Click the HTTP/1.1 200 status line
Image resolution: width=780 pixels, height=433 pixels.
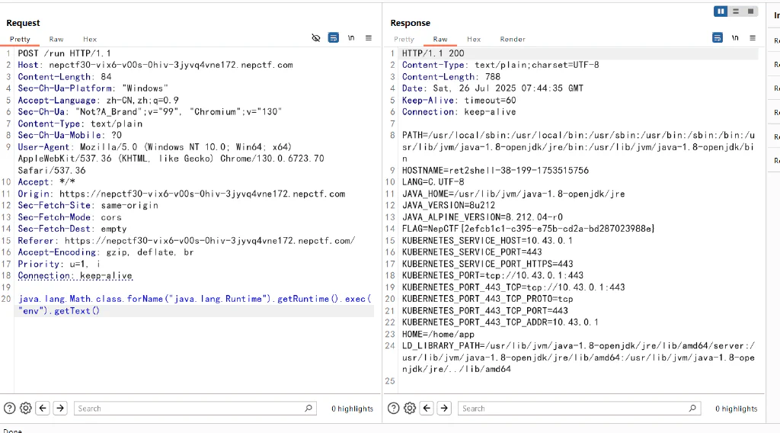pyautogui.click(x=433, y=53)
